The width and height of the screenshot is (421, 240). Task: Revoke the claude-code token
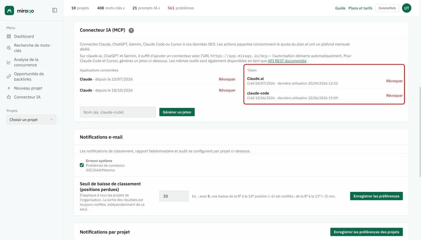394,96
